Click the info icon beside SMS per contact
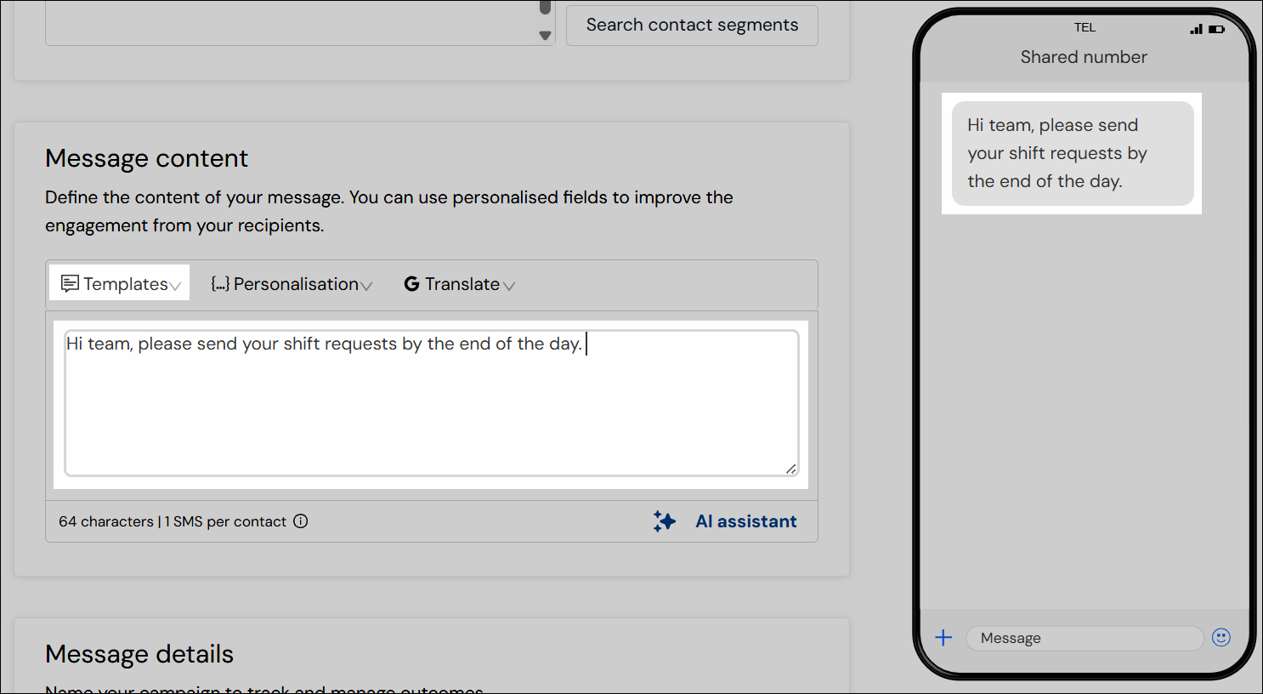Viewport: 1263px width, 694px height. (301, 521)
